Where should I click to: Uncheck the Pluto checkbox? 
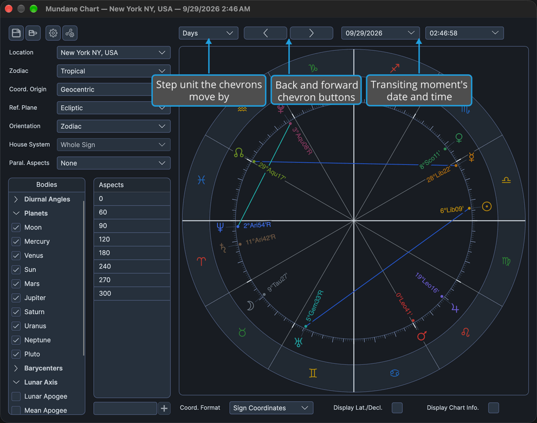[16, 354]
